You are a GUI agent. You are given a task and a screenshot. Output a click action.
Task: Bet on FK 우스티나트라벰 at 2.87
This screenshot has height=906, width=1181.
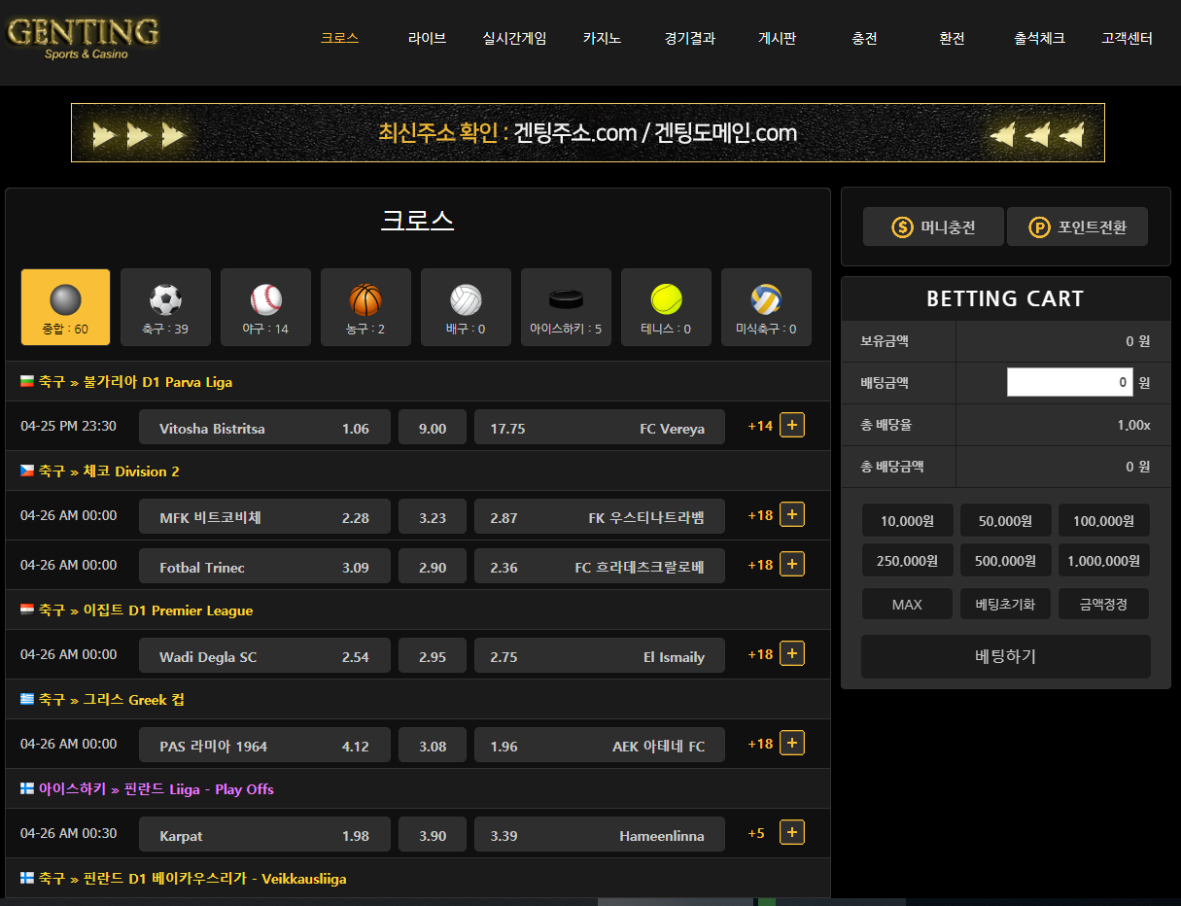tap(600, 517)
